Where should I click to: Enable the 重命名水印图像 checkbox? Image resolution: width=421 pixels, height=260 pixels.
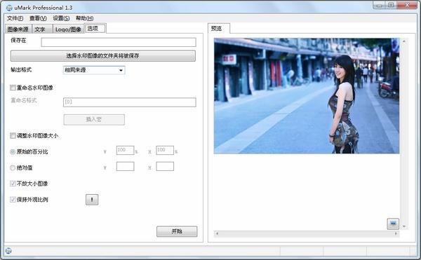(13, 88)
